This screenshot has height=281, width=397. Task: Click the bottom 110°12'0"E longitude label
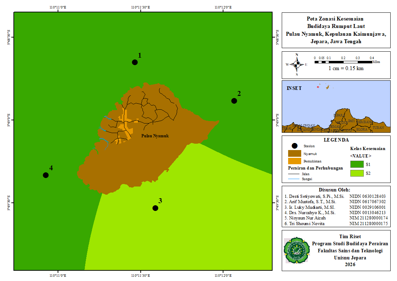click(x=223, y=275)
